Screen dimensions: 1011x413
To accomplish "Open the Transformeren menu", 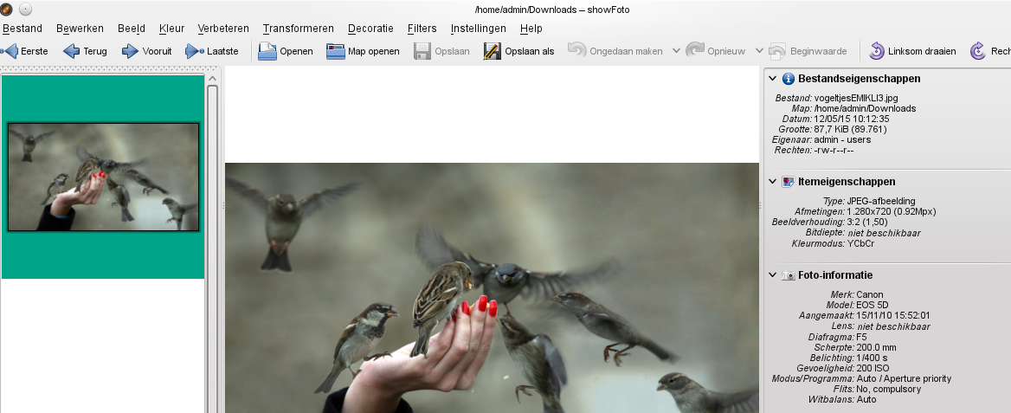I will click(x=298, y=29).
